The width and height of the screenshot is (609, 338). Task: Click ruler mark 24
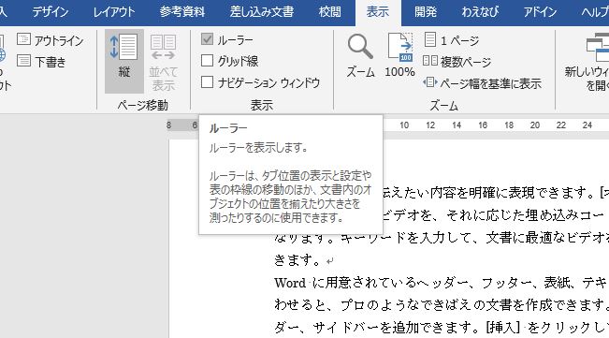point(587,125)
